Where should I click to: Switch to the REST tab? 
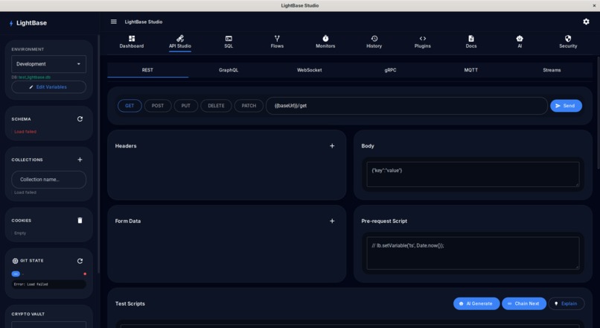point(147,70)
